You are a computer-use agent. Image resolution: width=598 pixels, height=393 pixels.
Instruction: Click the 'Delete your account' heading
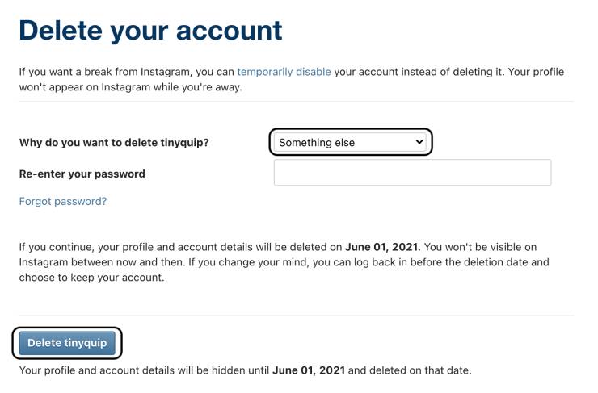[150, 31]
